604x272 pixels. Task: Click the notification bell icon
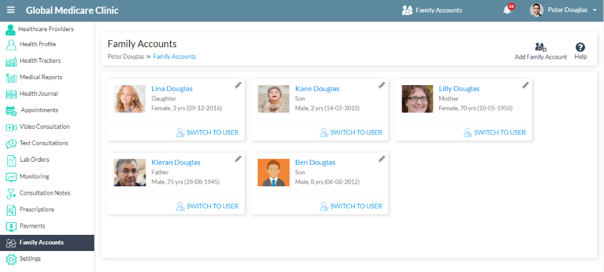point(508,10)
